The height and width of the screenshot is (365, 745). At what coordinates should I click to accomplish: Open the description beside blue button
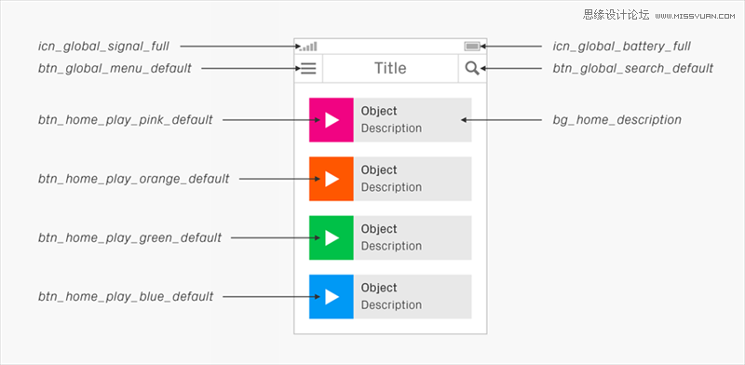[413, 297]
